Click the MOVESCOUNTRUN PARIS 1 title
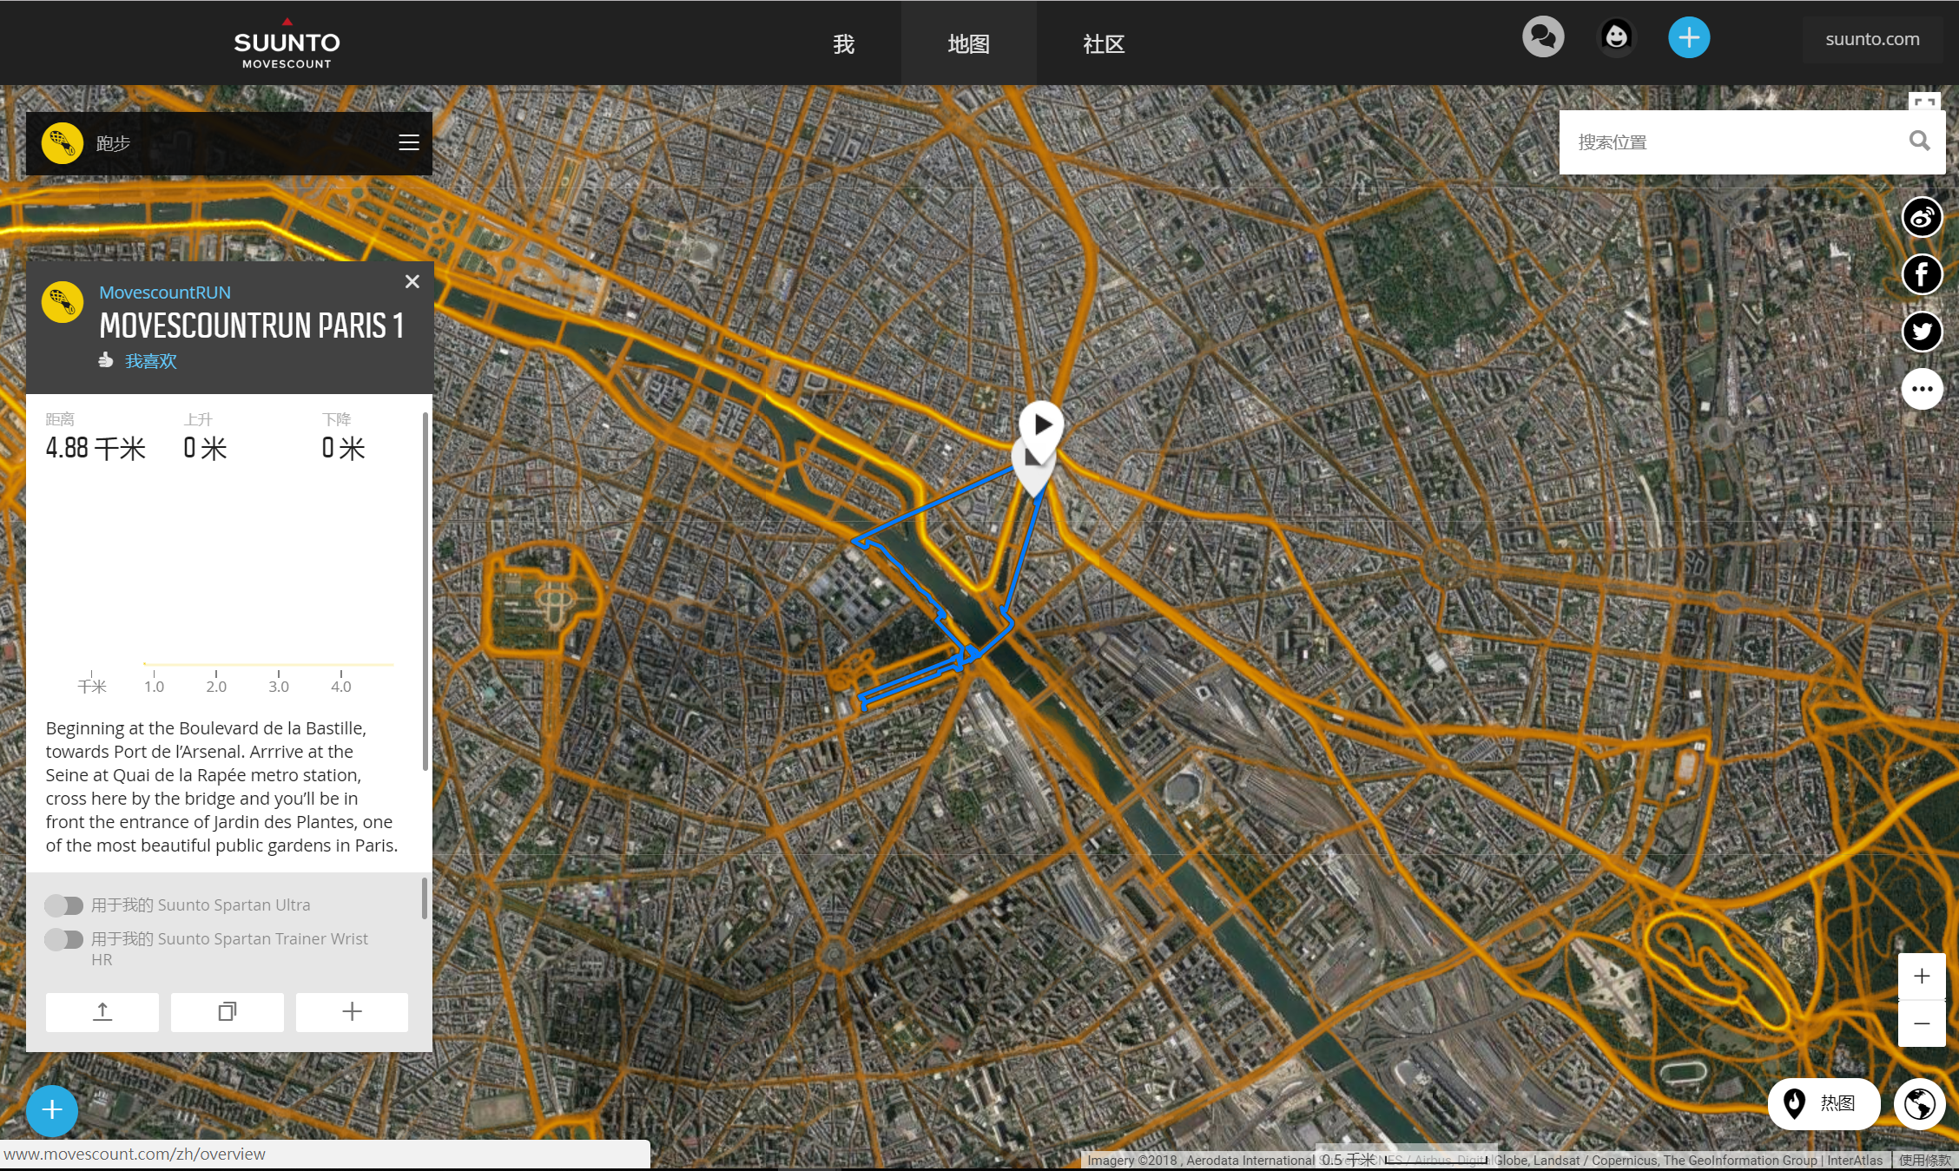 click(252, 326)
